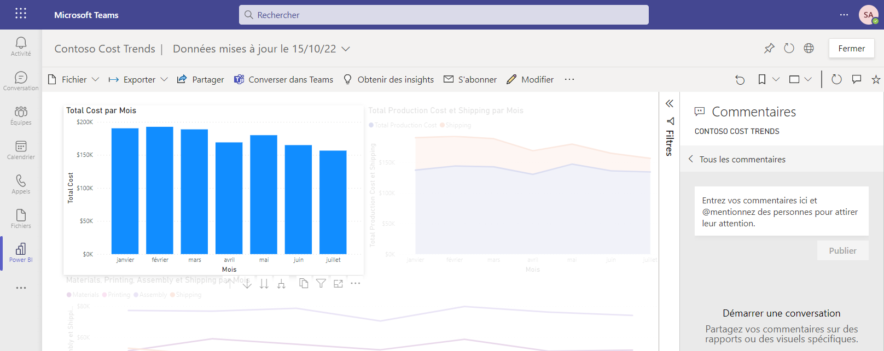This screenshot has height=351, width=884.
Task: Add report to favorites with star icon
Action: pyautogui.click(x=876, y=79)
